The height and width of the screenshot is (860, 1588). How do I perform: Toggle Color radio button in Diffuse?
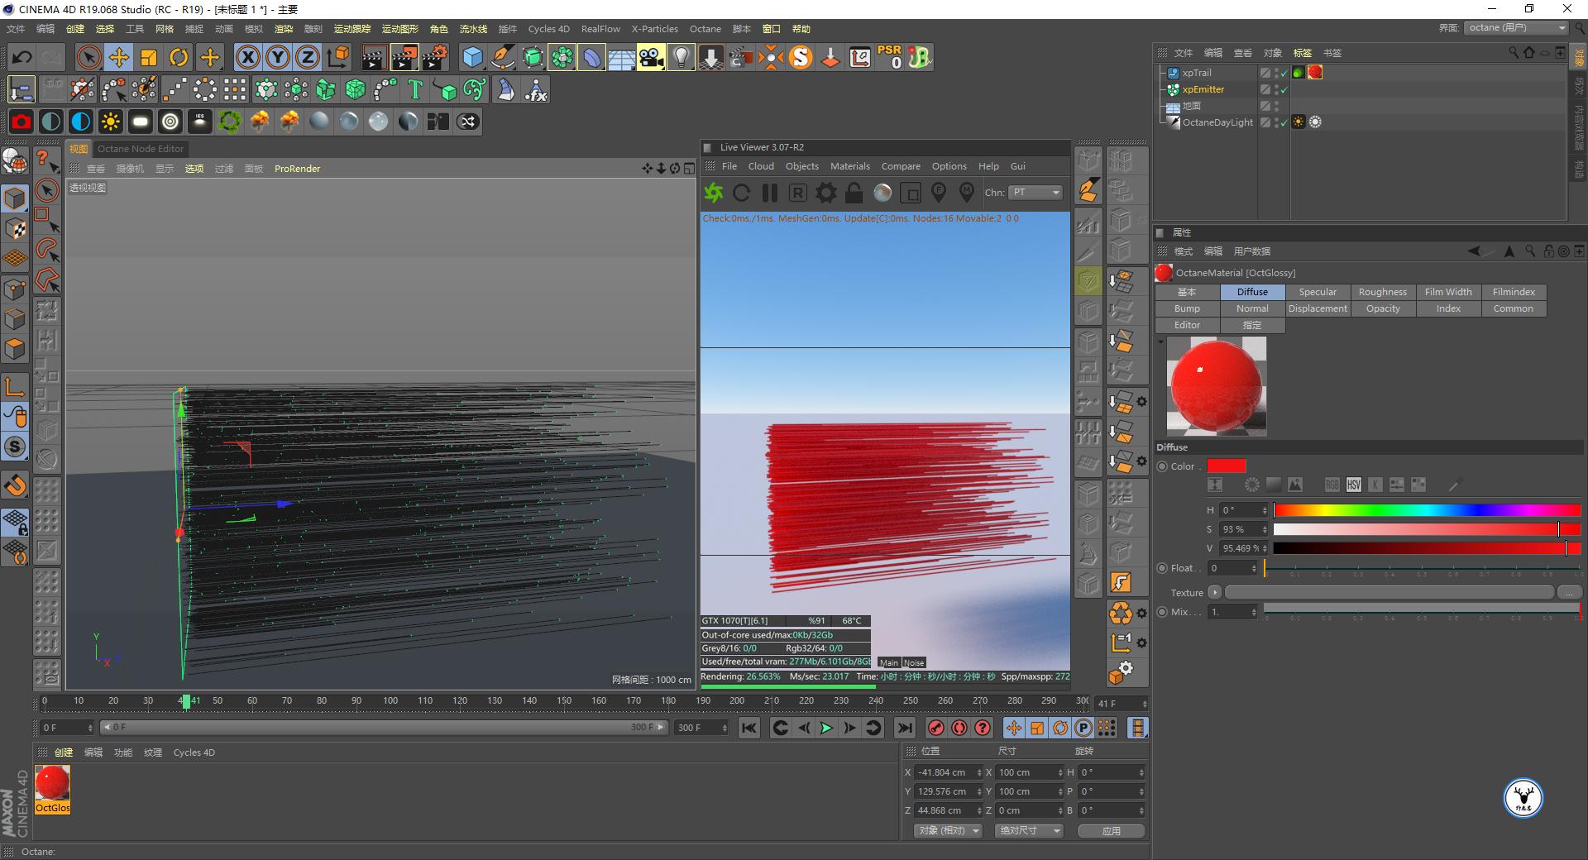pyautogui.click(x=1162, y=466)
